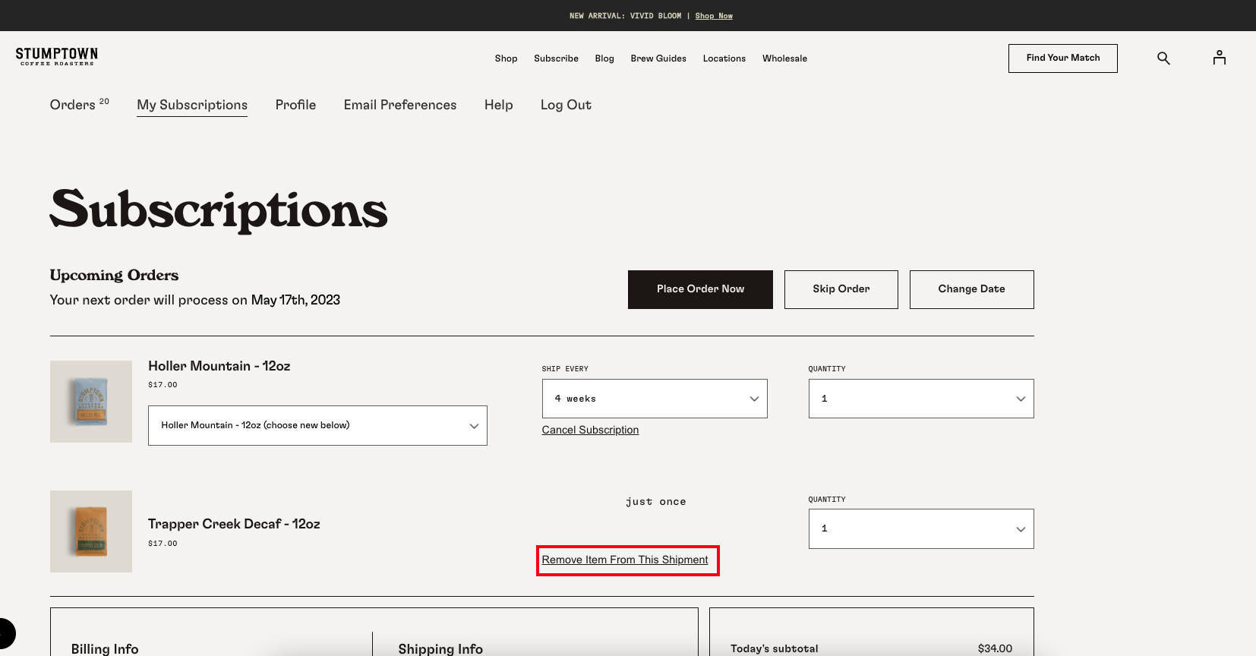Open the Shop navigation menu
The image size is (1256, 656).
click(x=506, y=58)
